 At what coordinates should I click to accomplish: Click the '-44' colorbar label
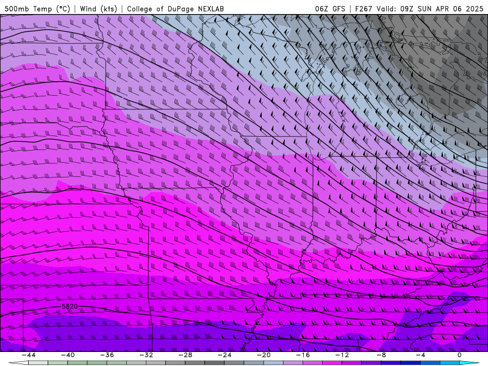pyautogui.click(x=29, y=355)
